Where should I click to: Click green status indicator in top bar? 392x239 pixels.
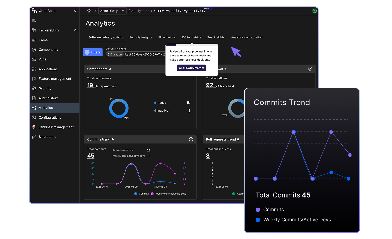(x=314, y=11)
